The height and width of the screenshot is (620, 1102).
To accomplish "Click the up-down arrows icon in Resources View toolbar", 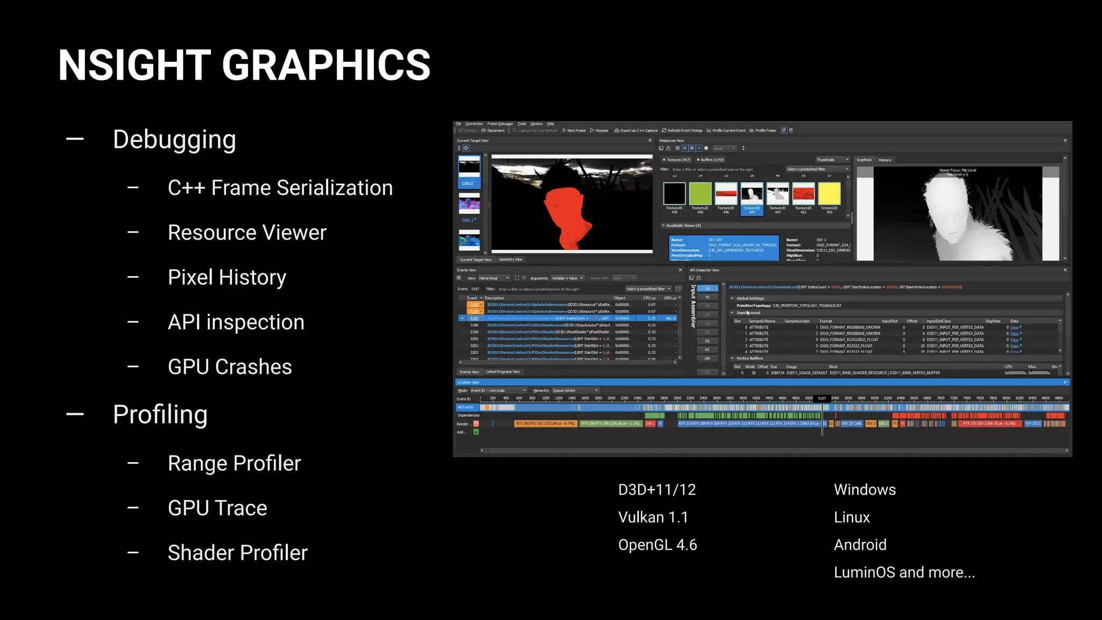I will 743,148.
